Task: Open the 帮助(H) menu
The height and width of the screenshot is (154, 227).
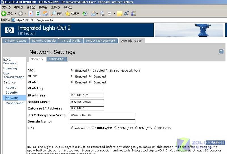Action: pos(68,7)
